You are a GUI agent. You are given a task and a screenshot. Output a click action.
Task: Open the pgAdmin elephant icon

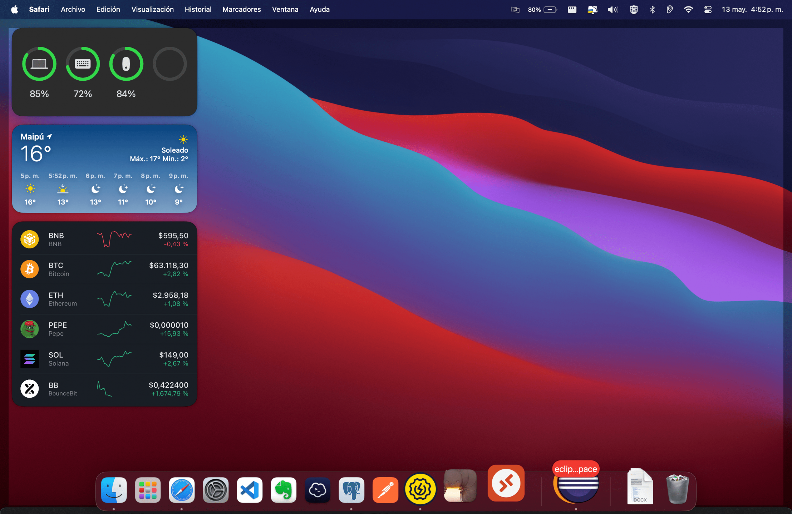[351, 490]
